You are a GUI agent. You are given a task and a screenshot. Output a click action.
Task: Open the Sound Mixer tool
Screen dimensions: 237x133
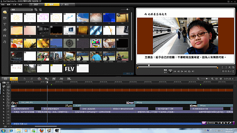pyautogui.click(x=61, y=79)
